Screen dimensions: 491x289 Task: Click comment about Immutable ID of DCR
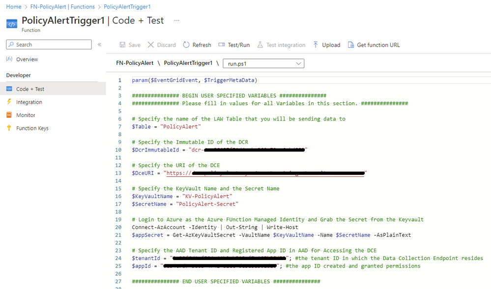click(x=190, y=142)
